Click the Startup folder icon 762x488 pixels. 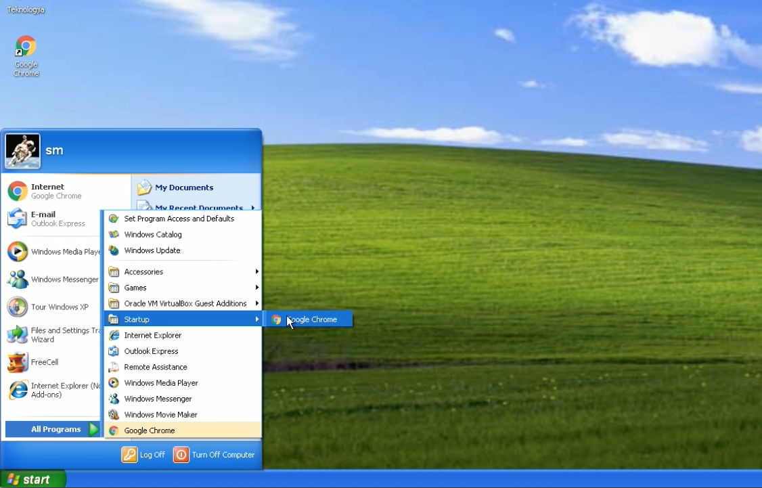click(x=114, y=319)
